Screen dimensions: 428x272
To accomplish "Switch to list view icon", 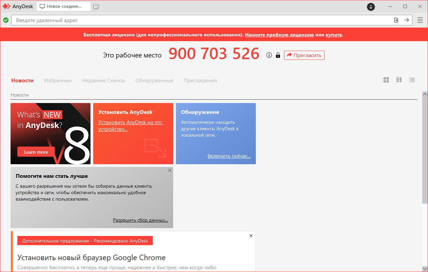I will tap(412, 80).
